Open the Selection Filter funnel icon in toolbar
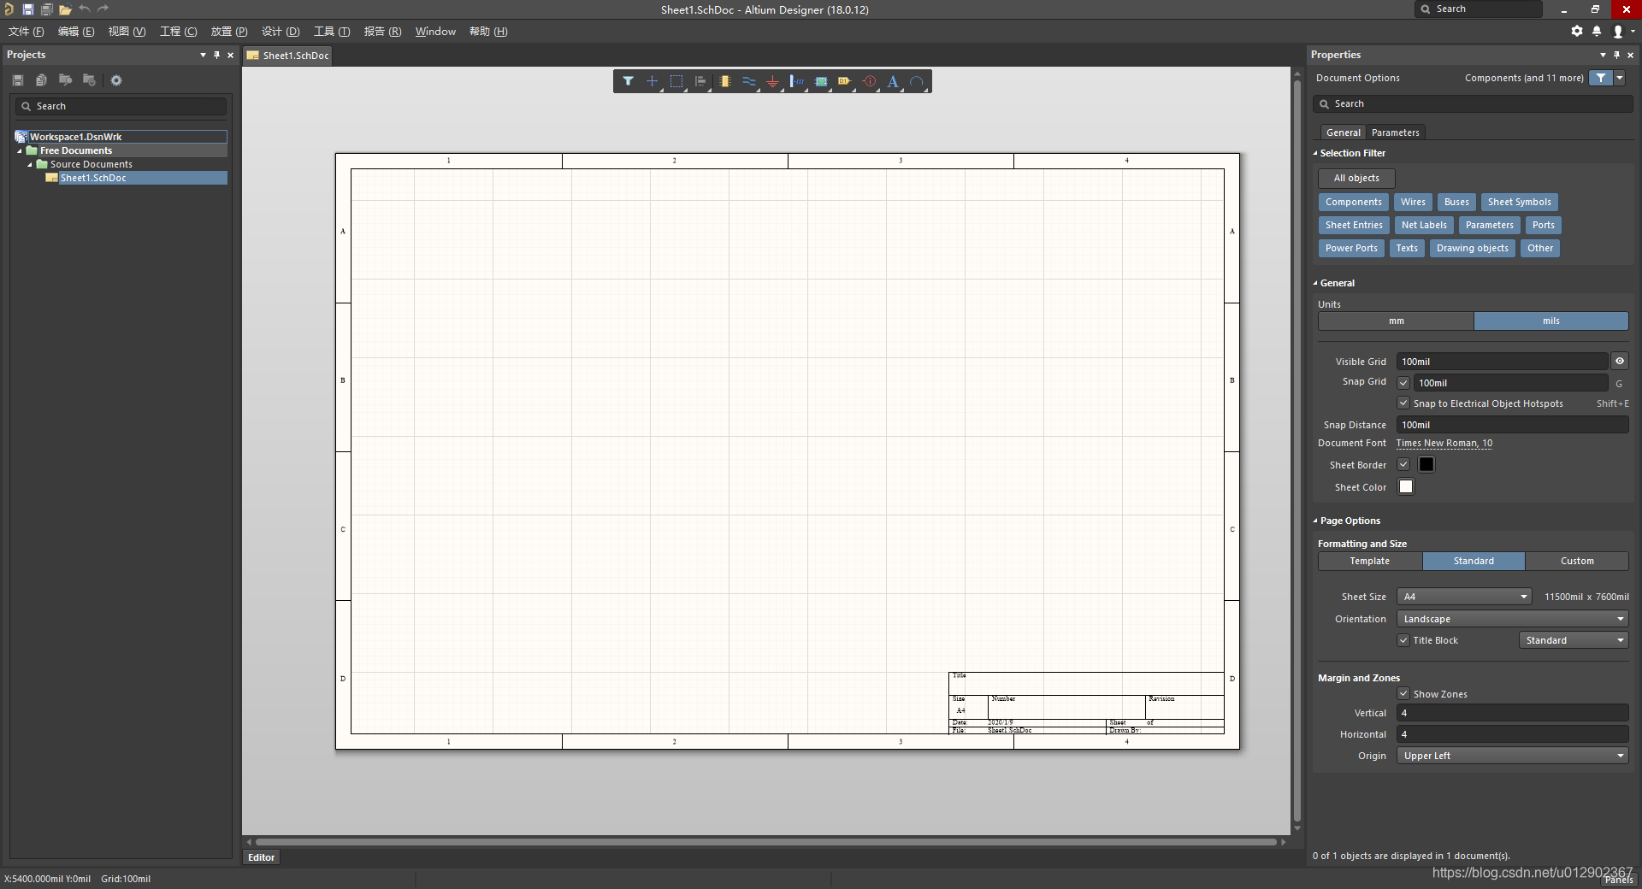The height and width of the screenshot is (889, 1642). (628, 81)
